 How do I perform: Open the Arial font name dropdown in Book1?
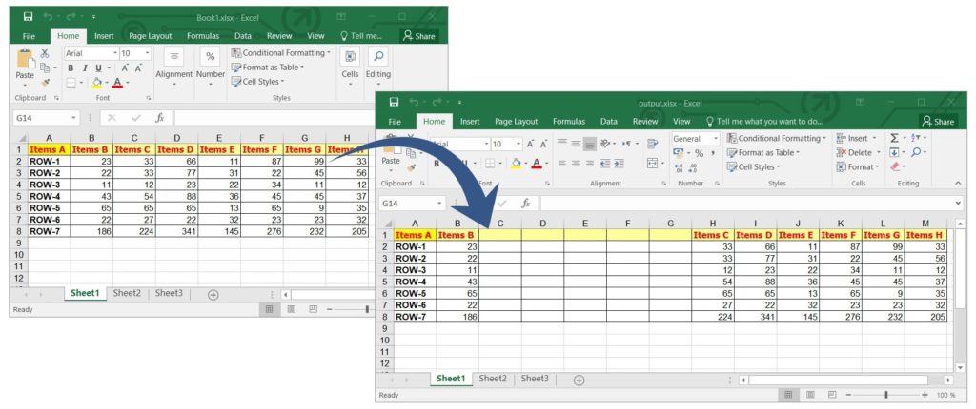pyautogui.click(x=114, y=54)
